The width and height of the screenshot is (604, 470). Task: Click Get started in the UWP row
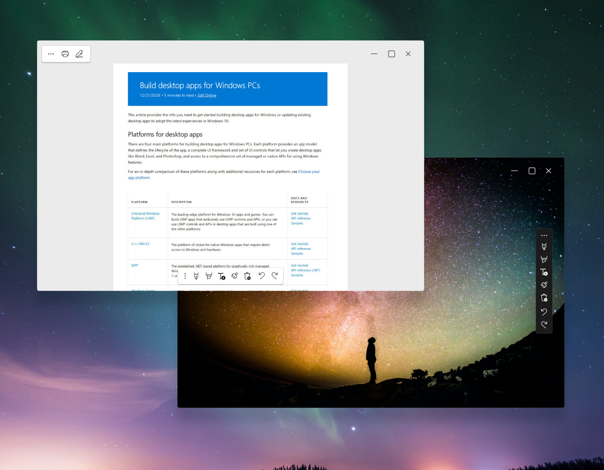click(299, 214)
